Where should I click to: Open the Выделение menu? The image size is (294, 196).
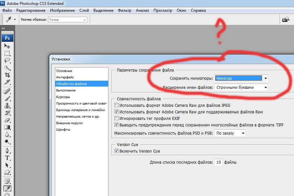point(104,10)
